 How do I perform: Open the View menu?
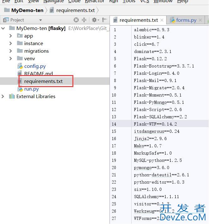pyautogui.click(x=33, y=1)
